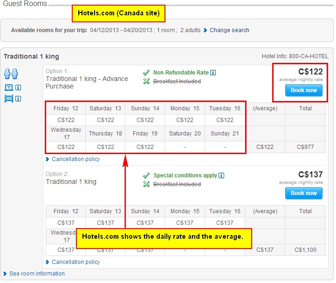Viewport: 336px width, 283px height.
Task: Click Friday 12 header in Option 2 table
Action: click(x=66, y=211)
